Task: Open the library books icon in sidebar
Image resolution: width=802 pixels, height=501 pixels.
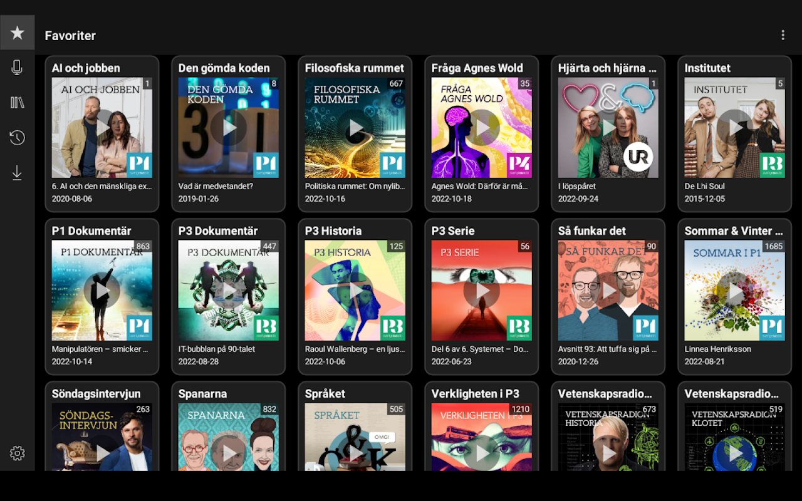Action: [x=18, y=103]
